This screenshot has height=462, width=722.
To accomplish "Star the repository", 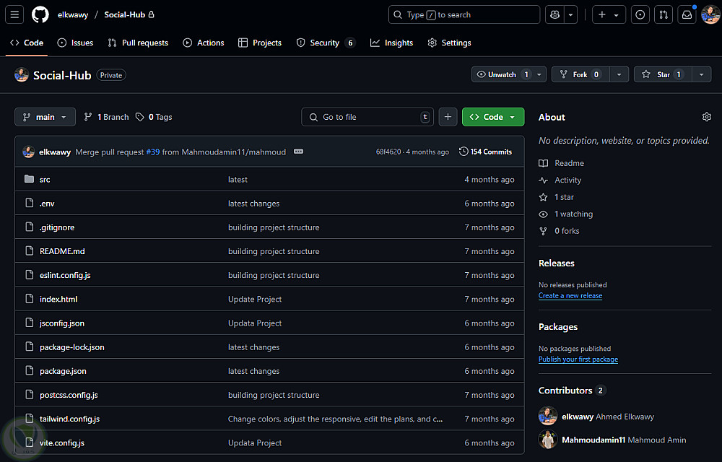I will pos(663,74).
